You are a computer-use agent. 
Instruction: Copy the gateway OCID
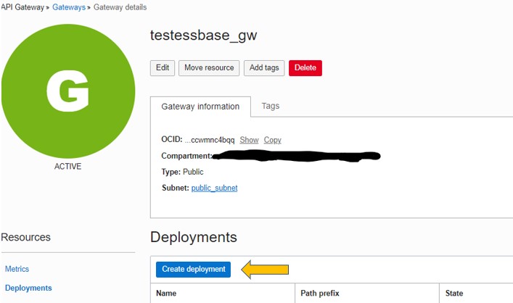click(273, 140)
